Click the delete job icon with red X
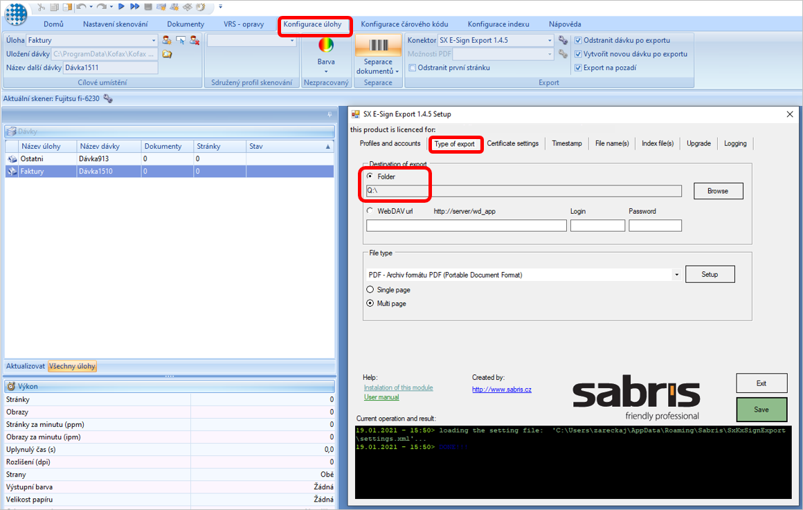 pos(195,40)
